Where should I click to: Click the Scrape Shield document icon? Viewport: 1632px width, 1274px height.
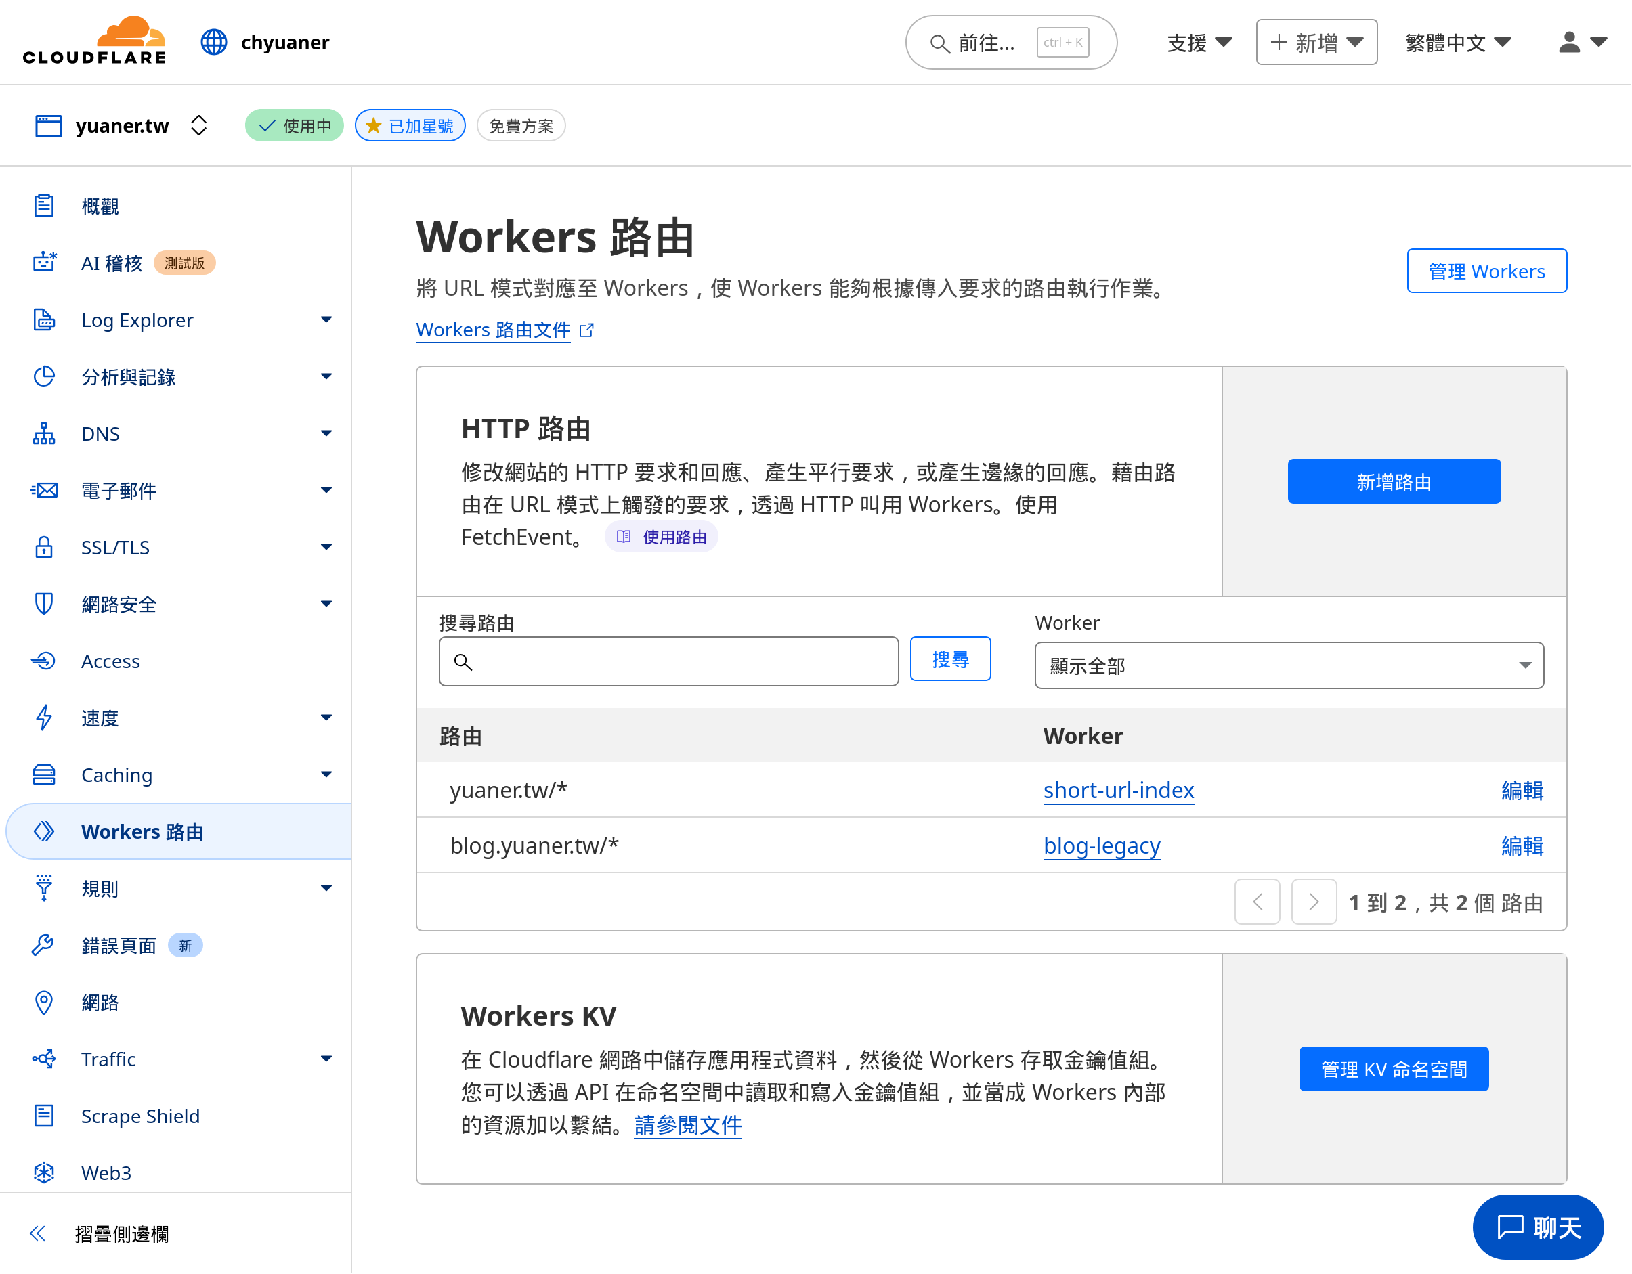coord(44,1116)
